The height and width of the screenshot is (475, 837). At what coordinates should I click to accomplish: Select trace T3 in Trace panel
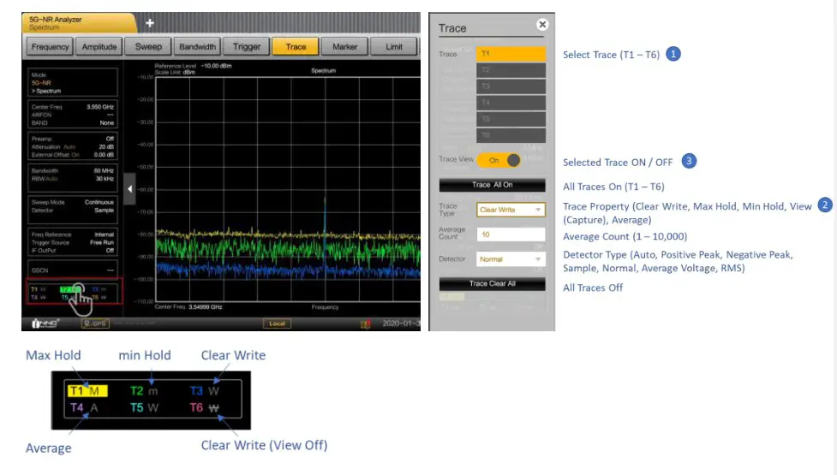coord(511,86)
